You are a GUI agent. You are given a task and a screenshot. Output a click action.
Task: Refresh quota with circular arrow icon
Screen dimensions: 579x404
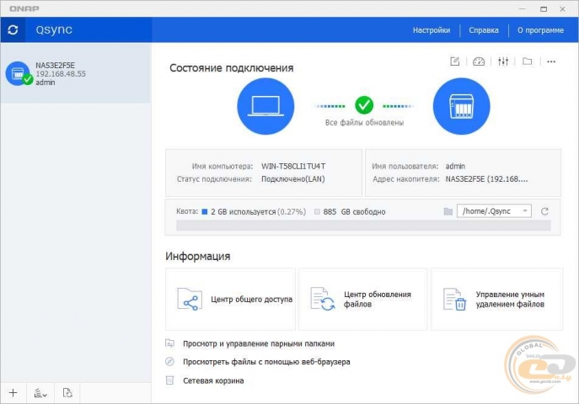click(x=544, y=211)
